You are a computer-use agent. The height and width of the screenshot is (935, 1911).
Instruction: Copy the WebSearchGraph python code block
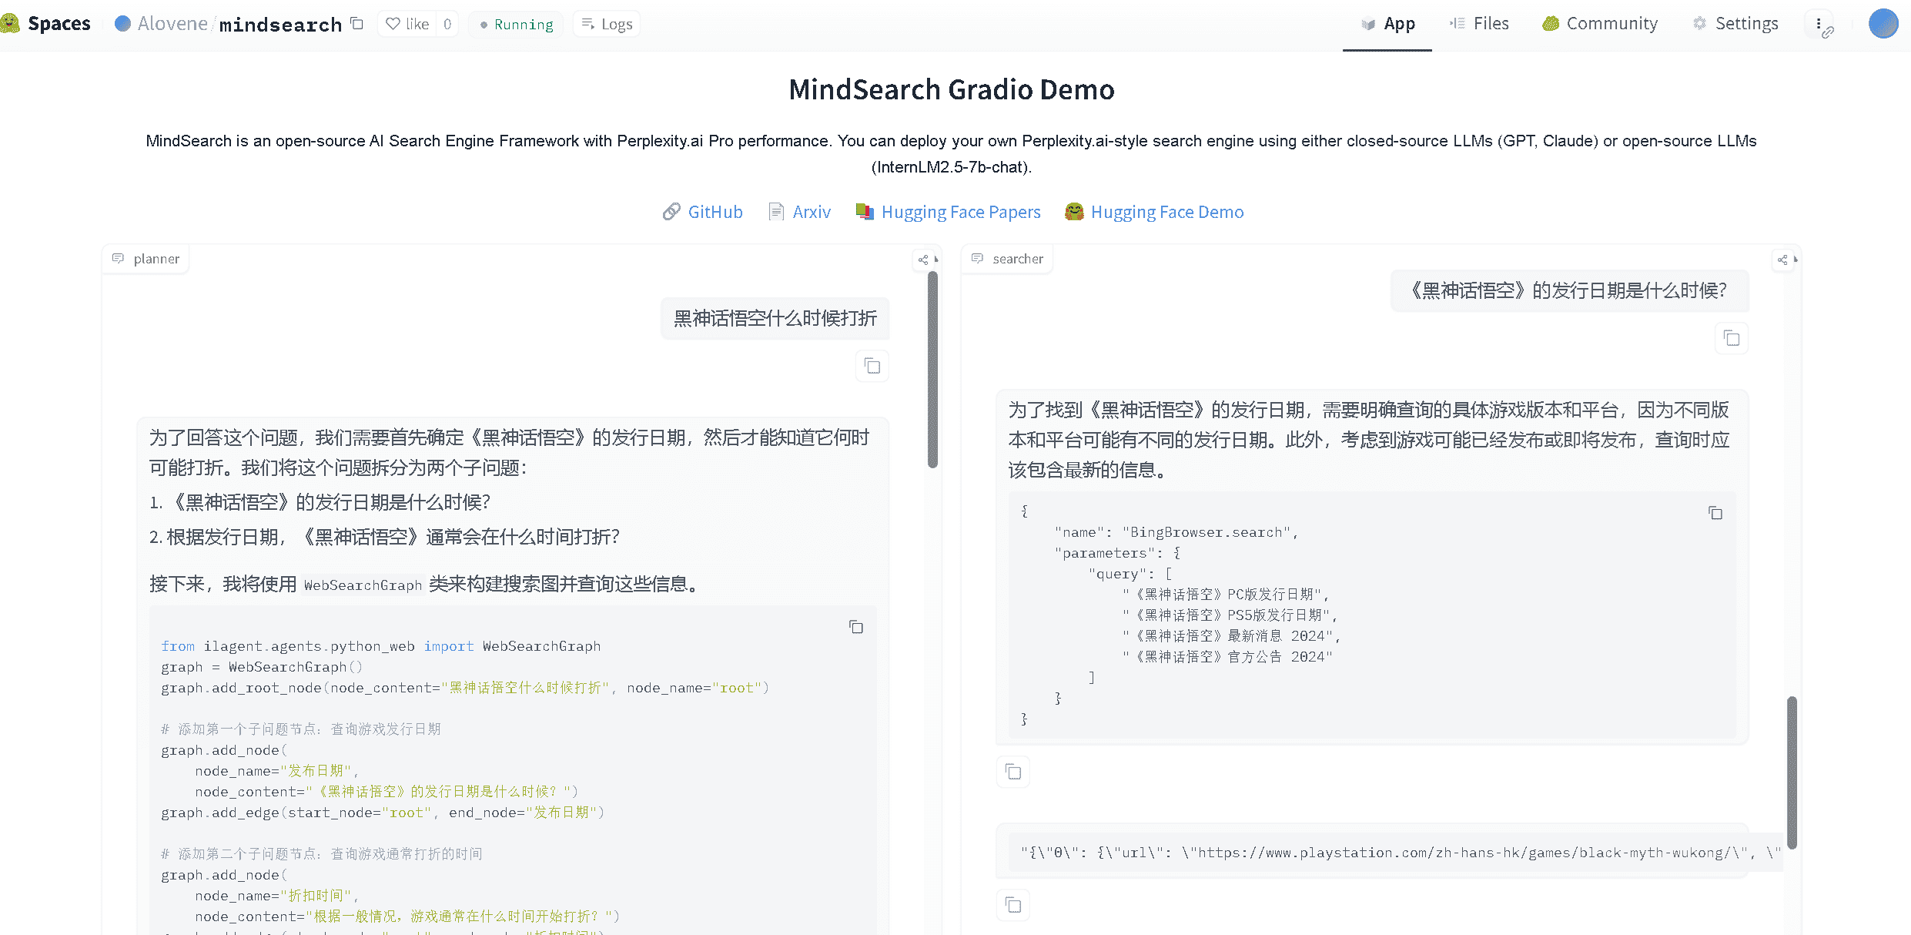(856, 627)
